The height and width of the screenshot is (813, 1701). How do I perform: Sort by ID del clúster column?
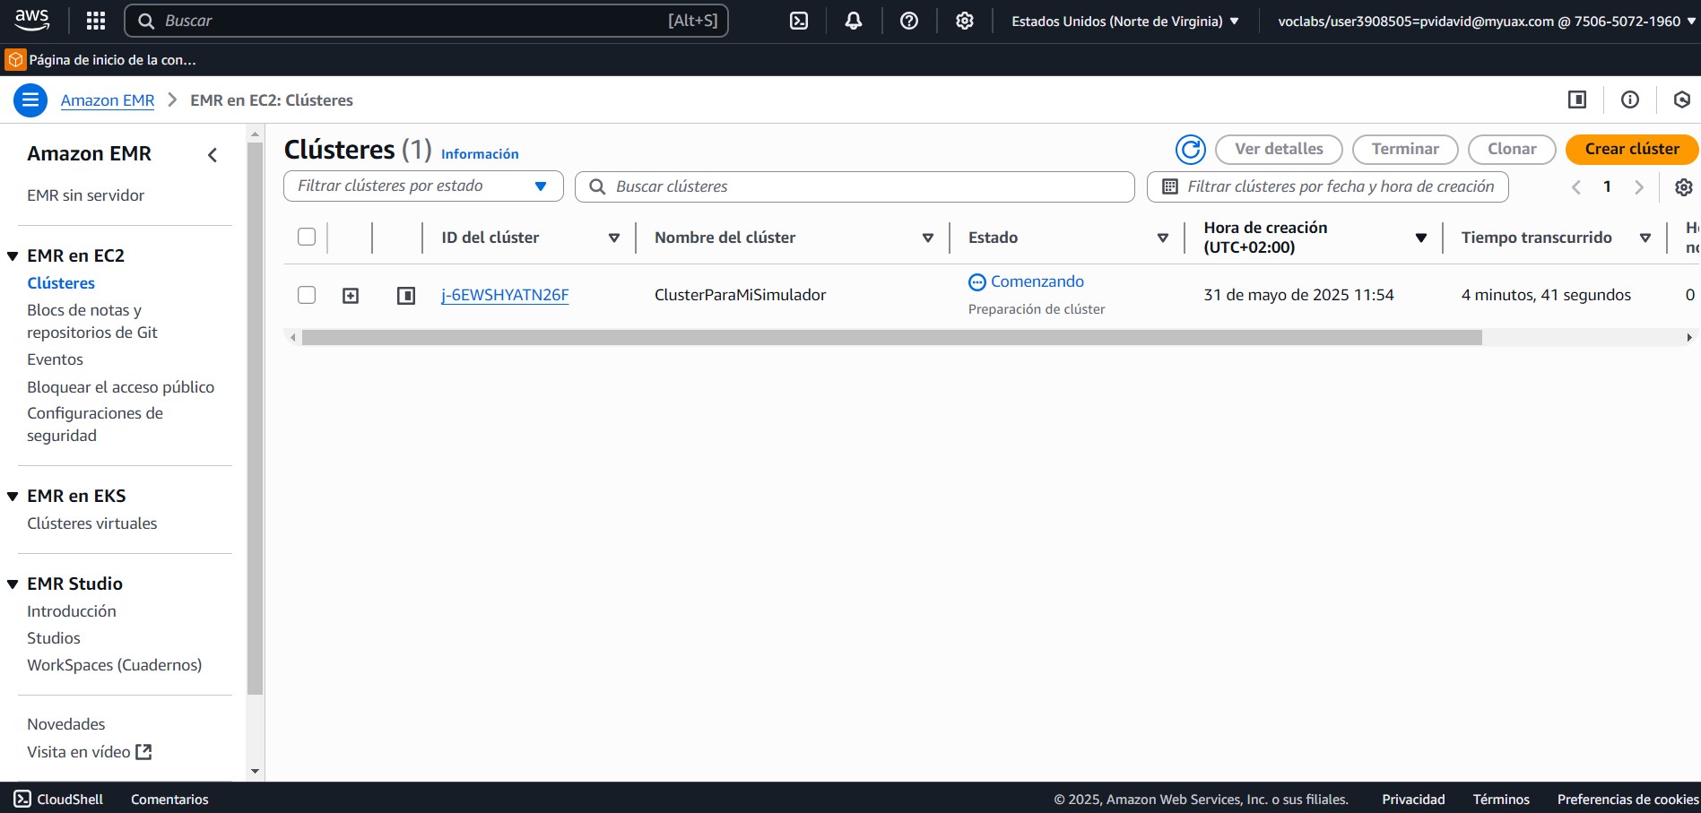[614, 238]
